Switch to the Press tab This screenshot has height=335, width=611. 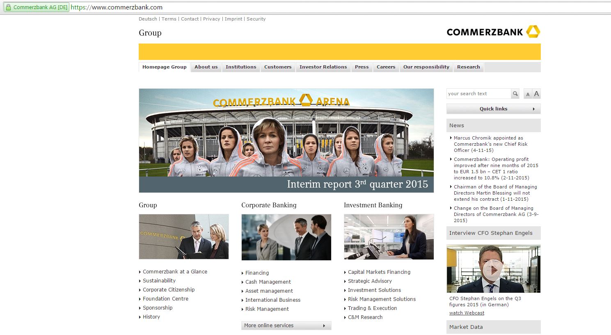pos(362,67)
